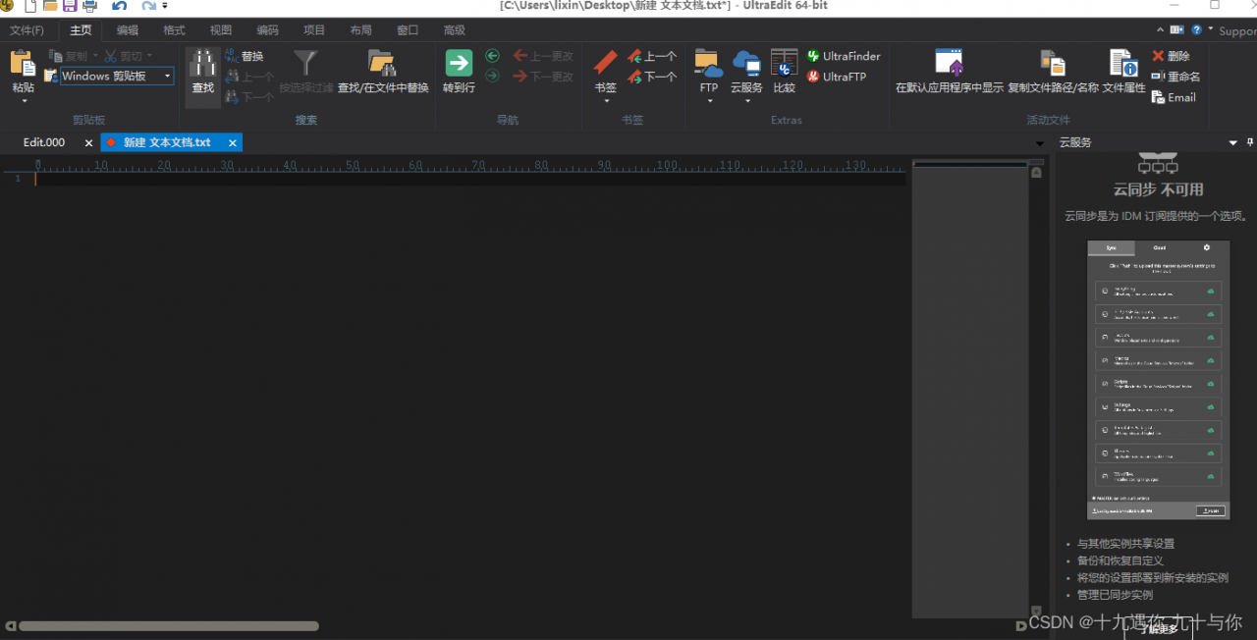Launch UltraFTP

coord(837,76)
